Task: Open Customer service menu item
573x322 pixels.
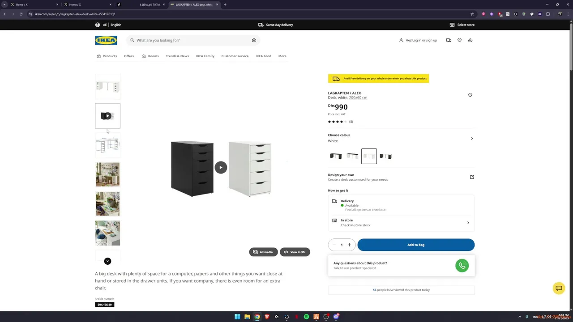Action: click(x=235, y=56)
